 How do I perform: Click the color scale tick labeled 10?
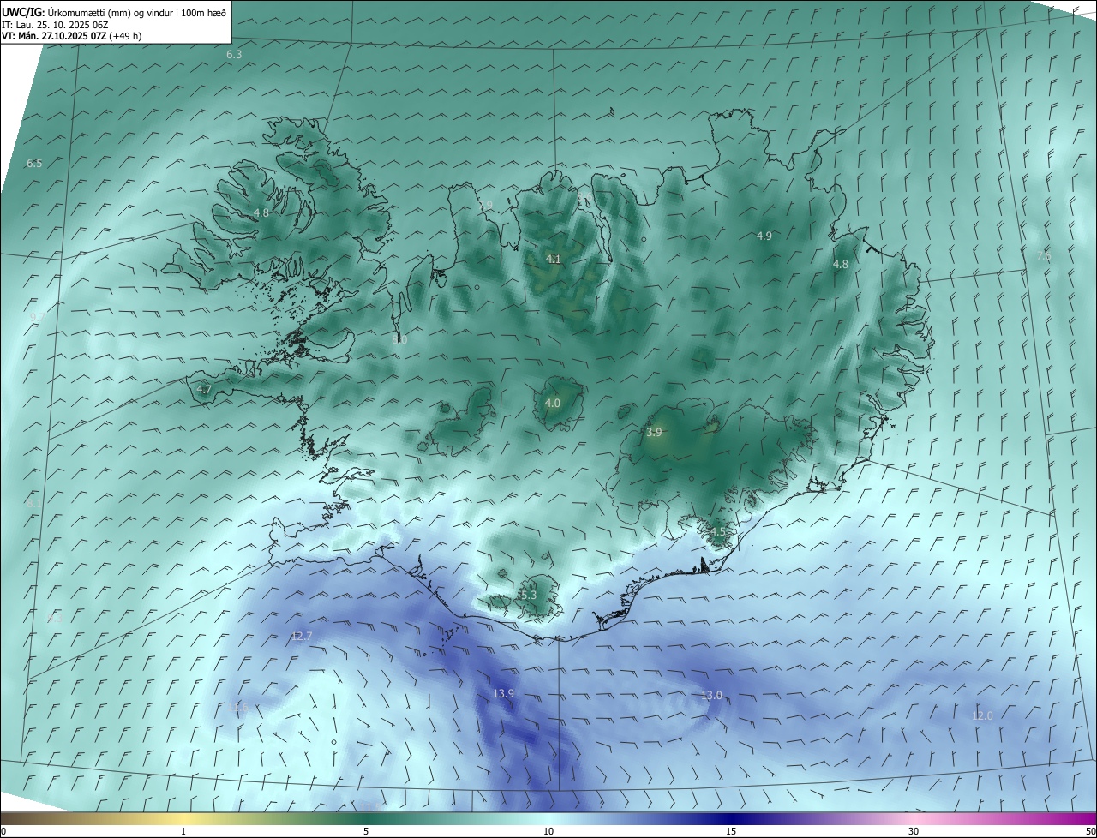(548, 831)
